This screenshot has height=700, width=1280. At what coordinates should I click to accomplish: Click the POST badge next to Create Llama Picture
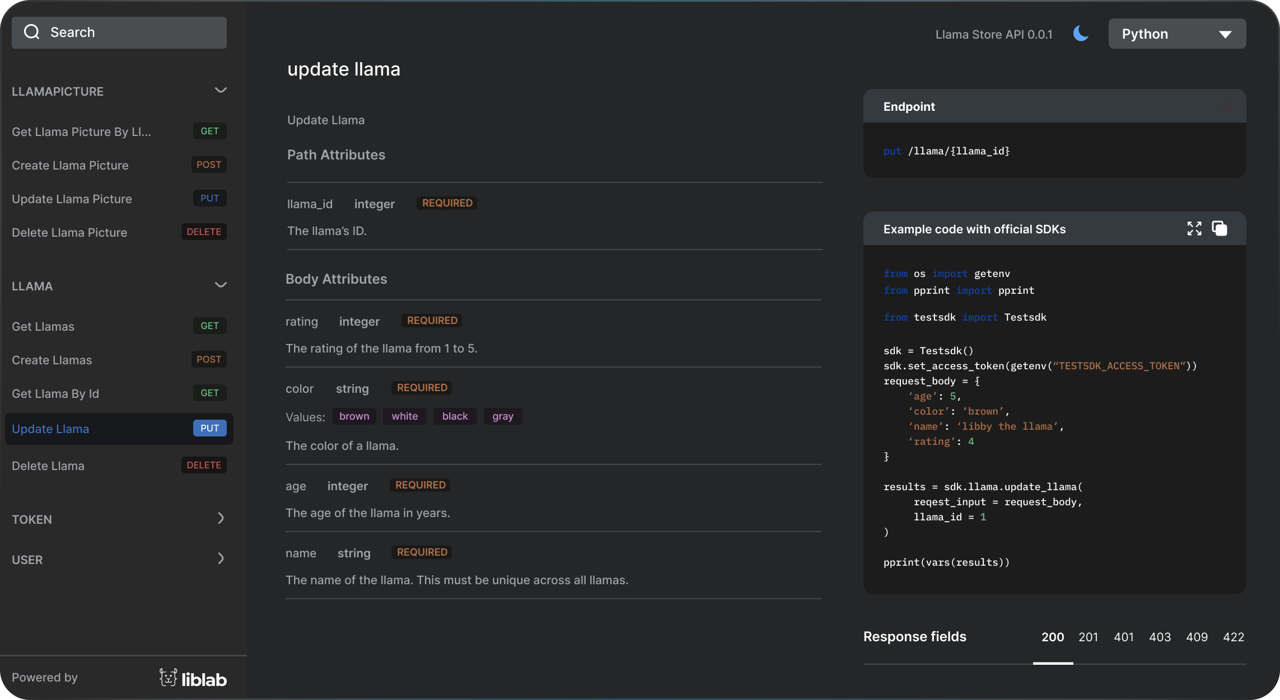coord(208,165)
